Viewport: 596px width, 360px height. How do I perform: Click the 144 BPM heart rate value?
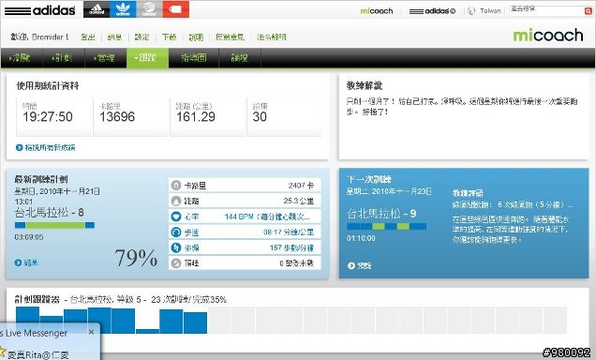(267, 217)
